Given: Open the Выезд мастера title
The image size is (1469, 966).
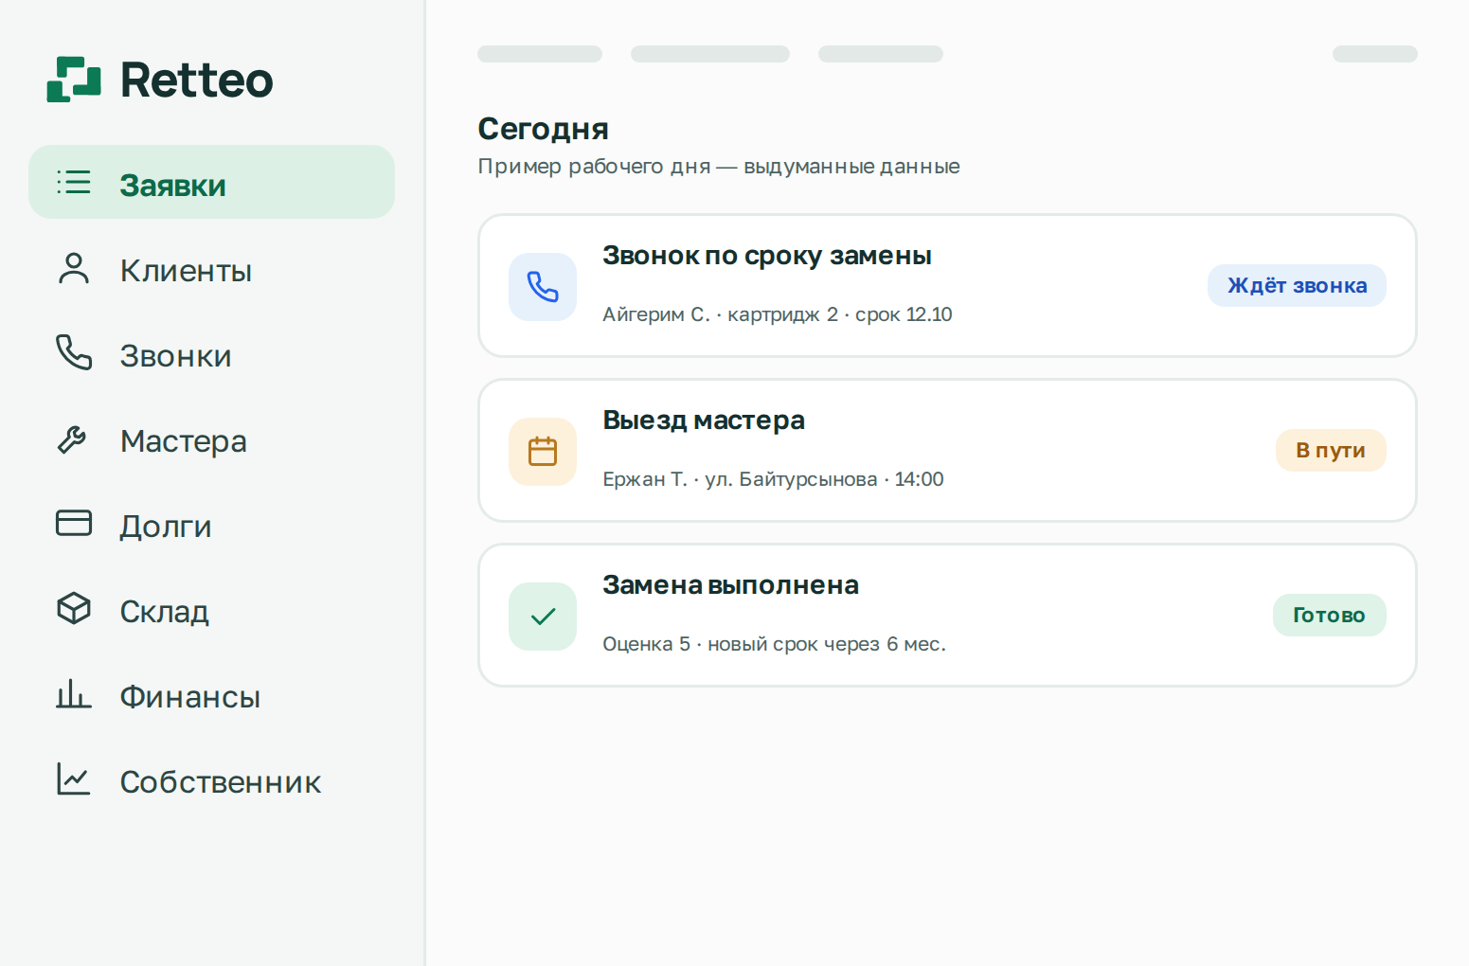Looking at the screenshot, I should tap(704, 420).
